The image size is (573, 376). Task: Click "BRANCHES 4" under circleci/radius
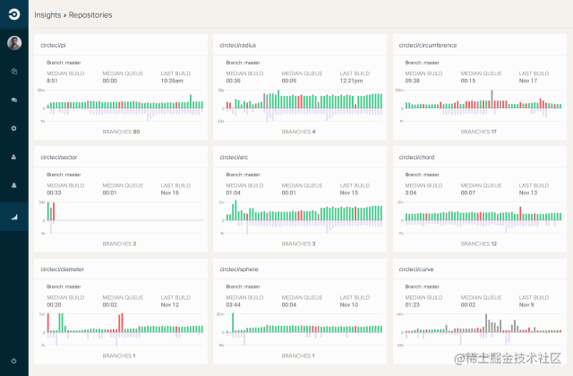click(x=298, y=132)
